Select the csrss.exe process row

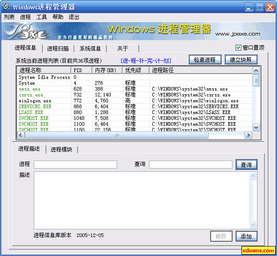[x=135, y=95]
